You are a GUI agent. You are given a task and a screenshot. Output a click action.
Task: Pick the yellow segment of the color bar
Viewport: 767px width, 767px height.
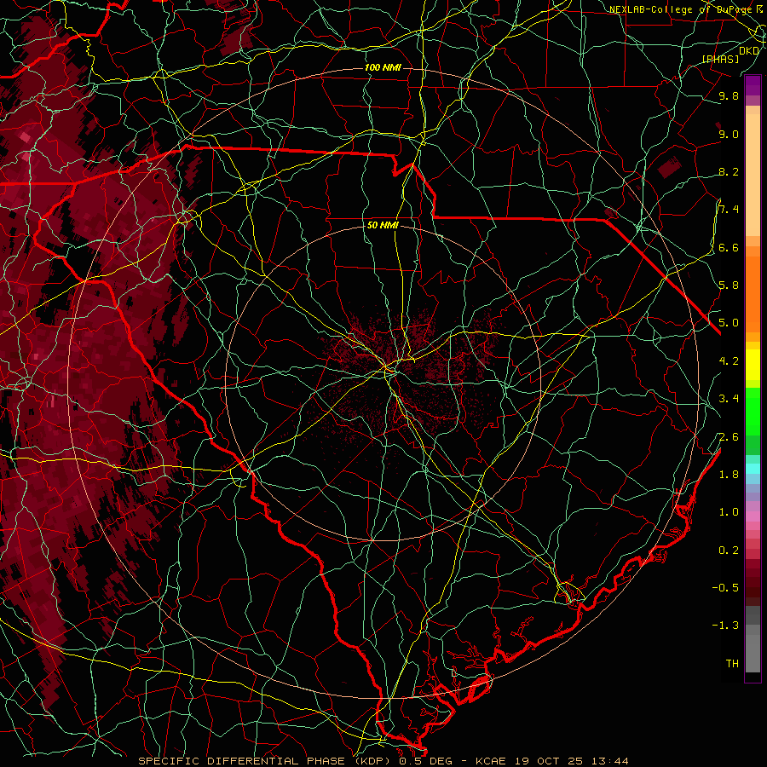coord(753,365)
